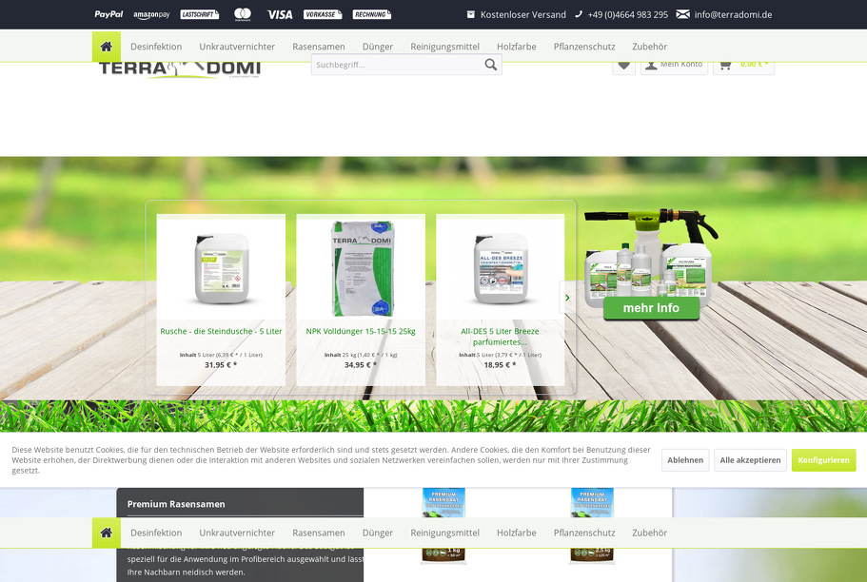The width and height of the screenshot is (867, 582).
Task: Click the Lastschrift payment badge
Action: [x=198, y=14]
